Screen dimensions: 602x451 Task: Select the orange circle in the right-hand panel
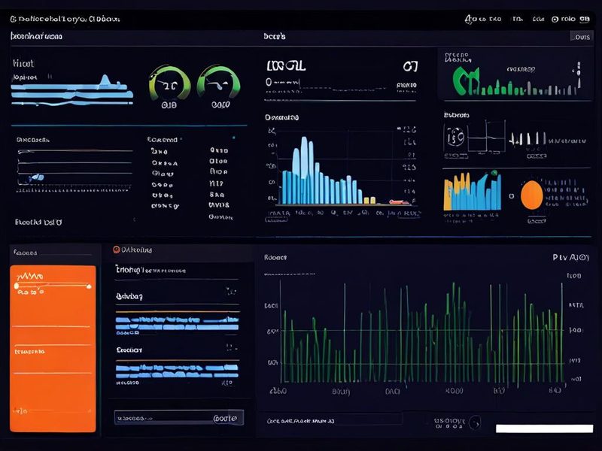pos(532,195)
